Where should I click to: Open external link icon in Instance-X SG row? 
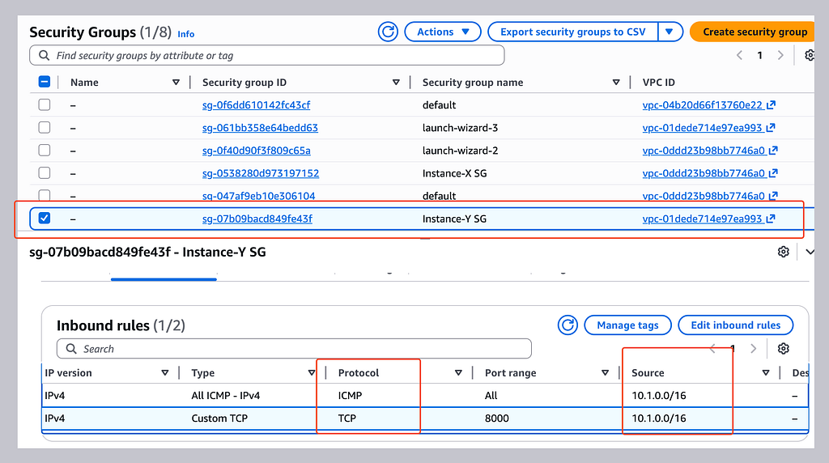pyautogui.click(x=773, y=173)
